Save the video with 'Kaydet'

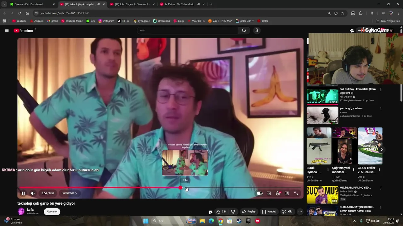tap(269, 212)
